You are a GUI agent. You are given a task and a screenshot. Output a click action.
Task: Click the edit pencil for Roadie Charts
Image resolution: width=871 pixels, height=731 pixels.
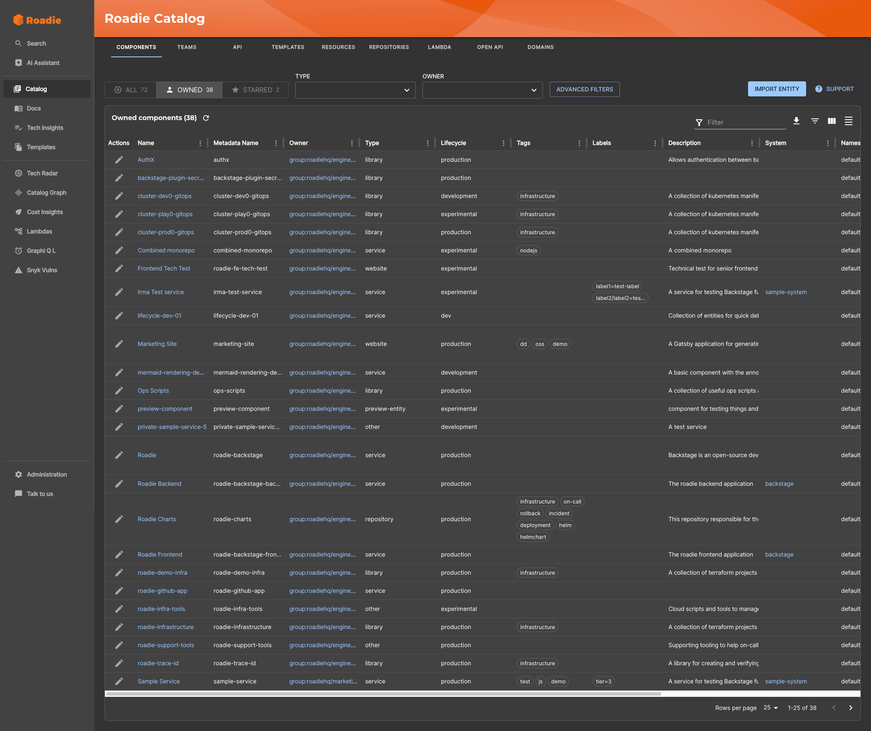(x=119, y=519)
